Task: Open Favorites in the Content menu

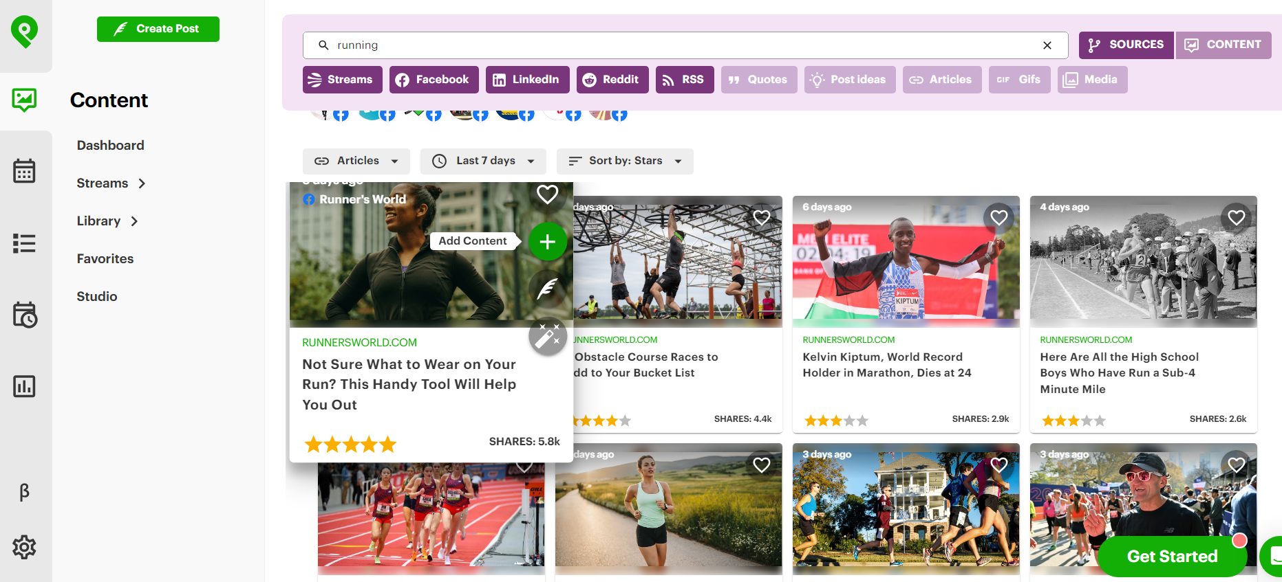Action: point(105,259)
